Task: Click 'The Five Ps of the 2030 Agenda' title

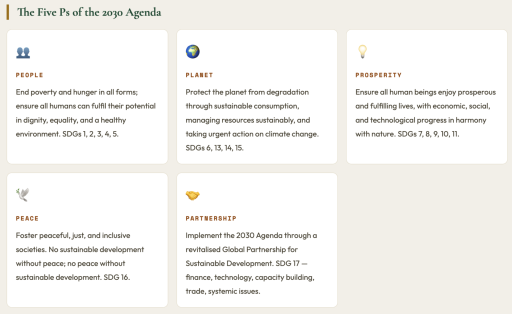Action: coord(89,12)
